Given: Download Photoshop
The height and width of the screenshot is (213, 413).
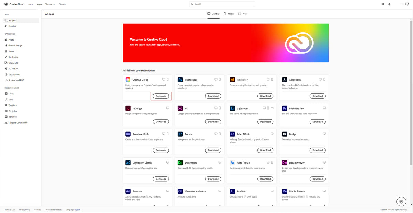Looking at the screenshot, I should pos(213,96).
